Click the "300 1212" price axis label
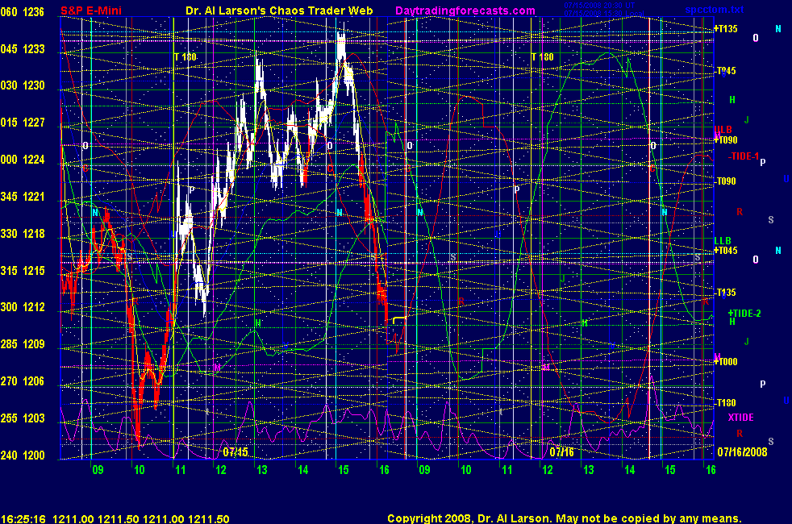792x524 pixels. [23, 307]
